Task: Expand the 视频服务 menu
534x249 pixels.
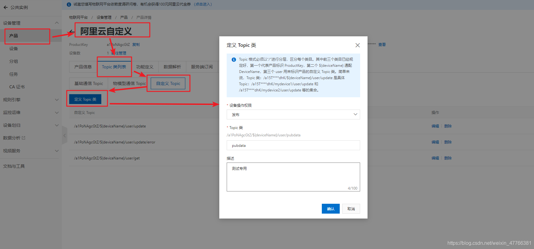Action: pos(57,151)
